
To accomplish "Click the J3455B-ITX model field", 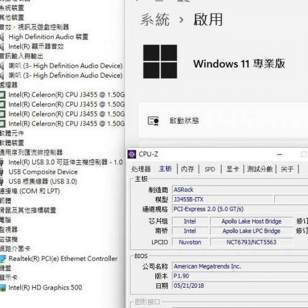I will point(223,200).
